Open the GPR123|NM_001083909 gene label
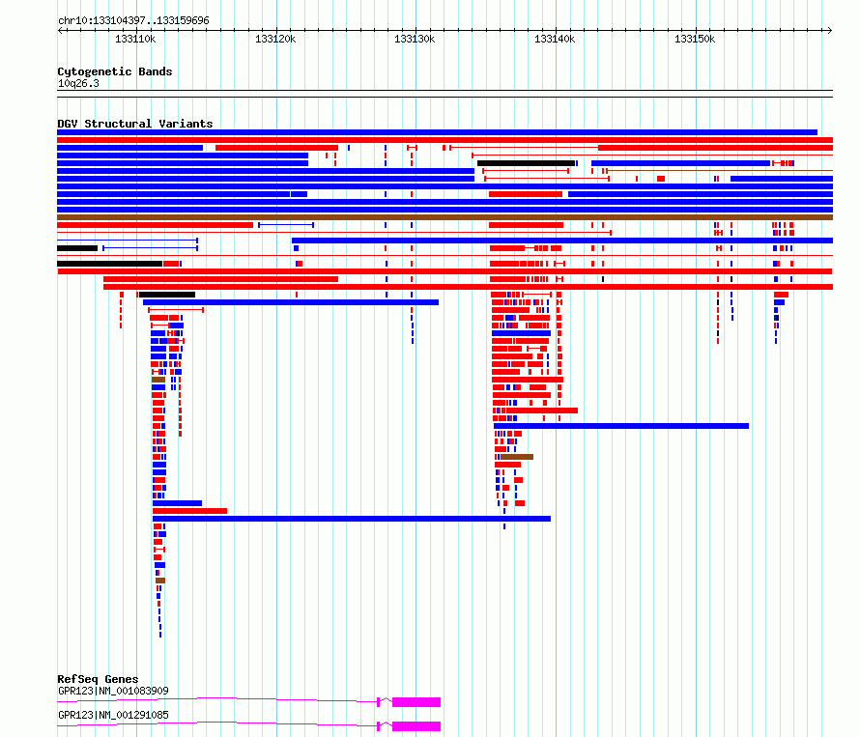The image size is (860, 737). pyautogui.click(x=113, y=691)
